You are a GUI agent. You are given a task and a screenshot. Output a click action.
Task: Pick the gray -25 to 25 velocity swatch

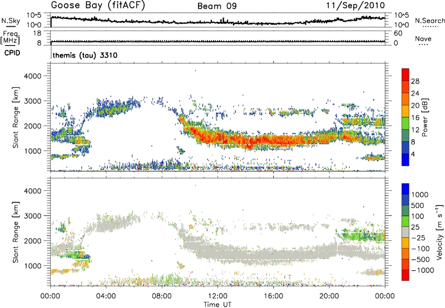pos(406,232)
